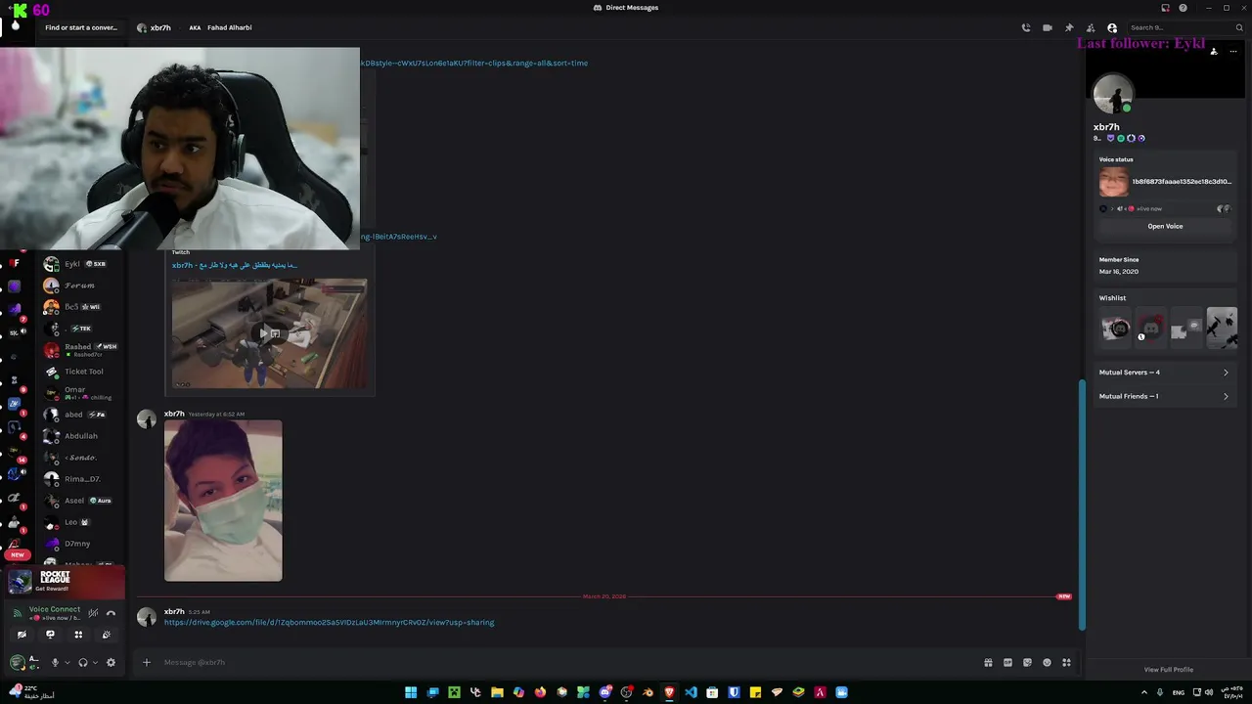This screenshot has height=704, width=1252.
Task: Open User Settings gear icon
Action: click(111, 662)
